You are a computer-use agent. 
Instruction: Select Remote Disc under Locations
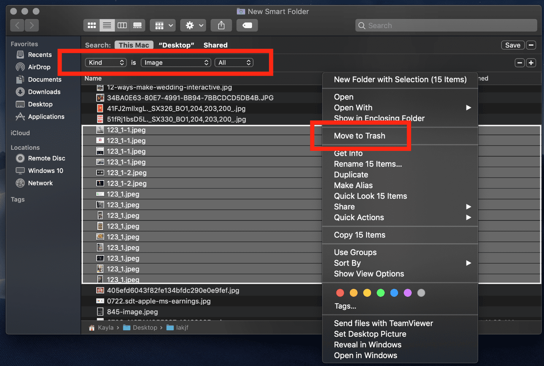coord(46,158)
